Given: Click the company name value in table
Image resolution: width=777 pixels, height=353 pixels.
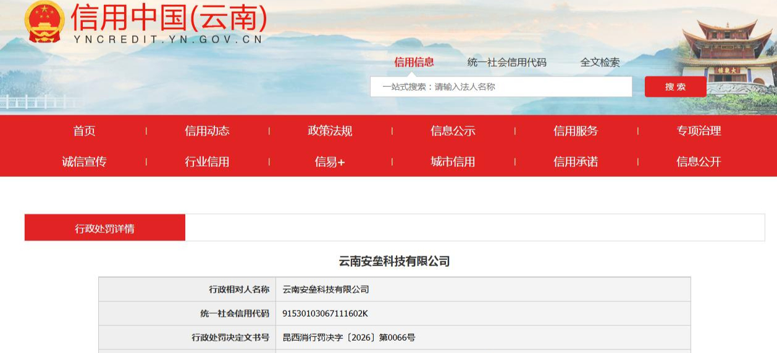Looking at the screenshot, I should [325, 289].
